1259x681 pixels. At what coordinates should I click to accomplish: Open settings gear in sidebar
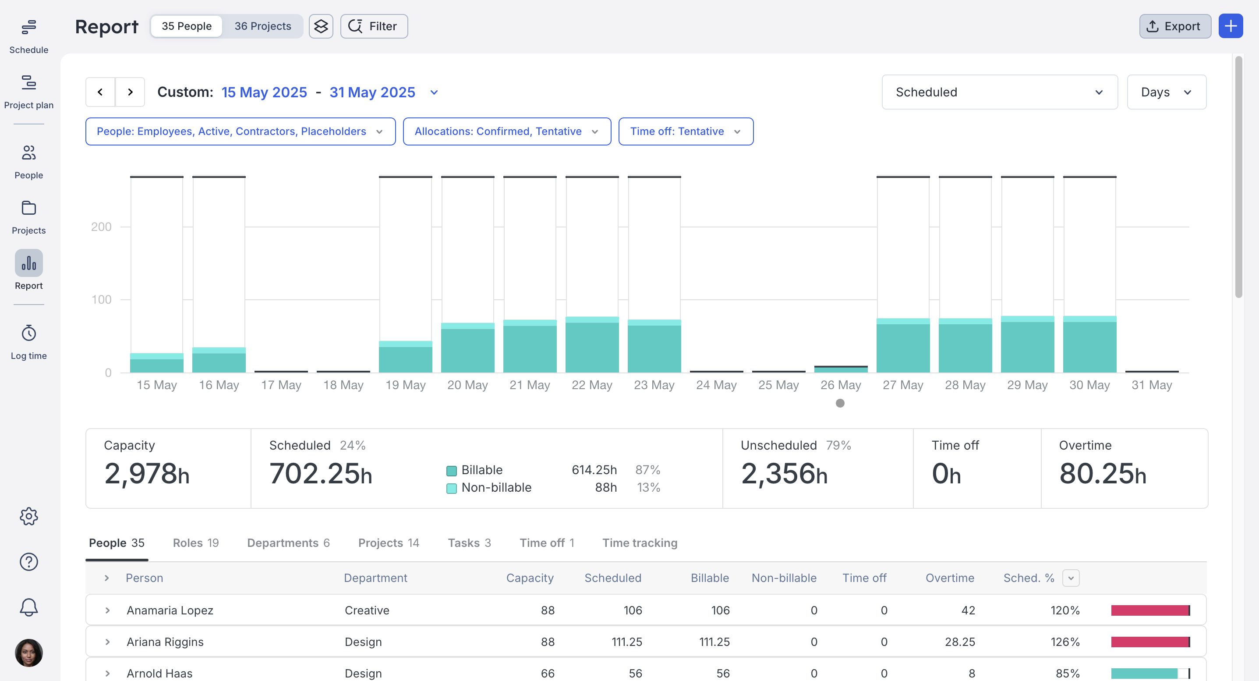coord(28,516)
